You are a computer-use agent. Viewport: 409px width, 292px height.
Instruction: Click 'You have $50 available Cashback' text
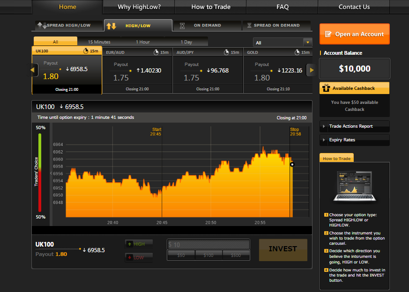tap(355, 106)
